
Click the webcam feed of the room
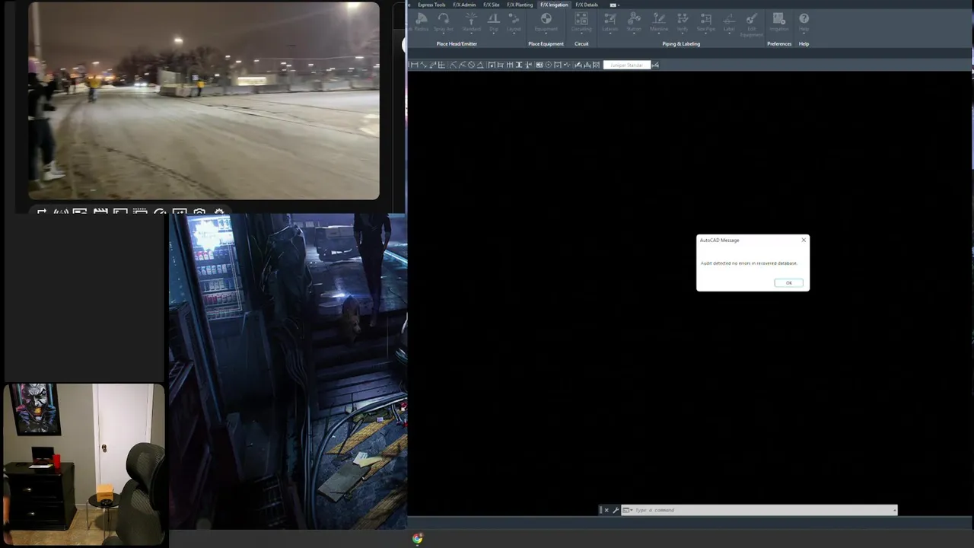(x=84, y=464)
